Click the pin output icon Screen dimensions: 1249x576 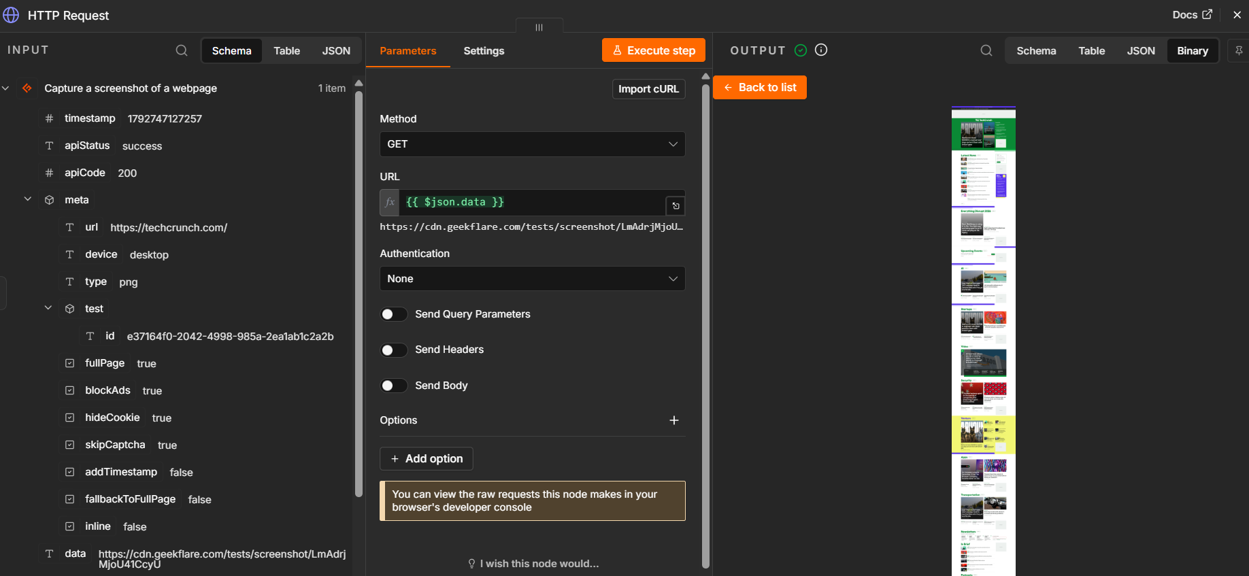click(1239, 50)
